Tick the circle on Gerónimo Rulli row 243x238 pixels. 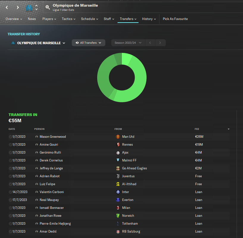tap(10, 153)
